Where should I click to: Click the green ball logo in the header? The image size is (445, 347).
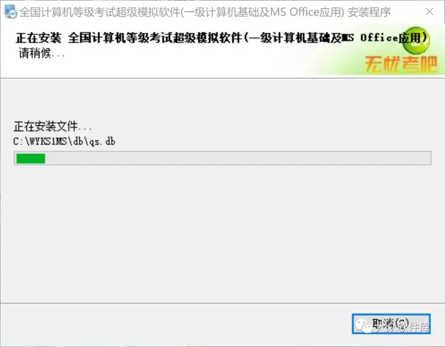tap(416, 40)
